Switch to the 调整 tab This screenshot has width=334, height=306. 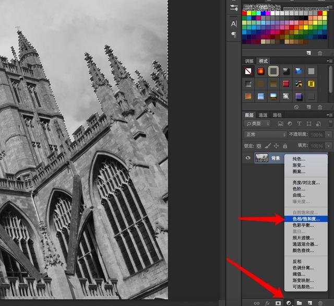click(249, 61)
